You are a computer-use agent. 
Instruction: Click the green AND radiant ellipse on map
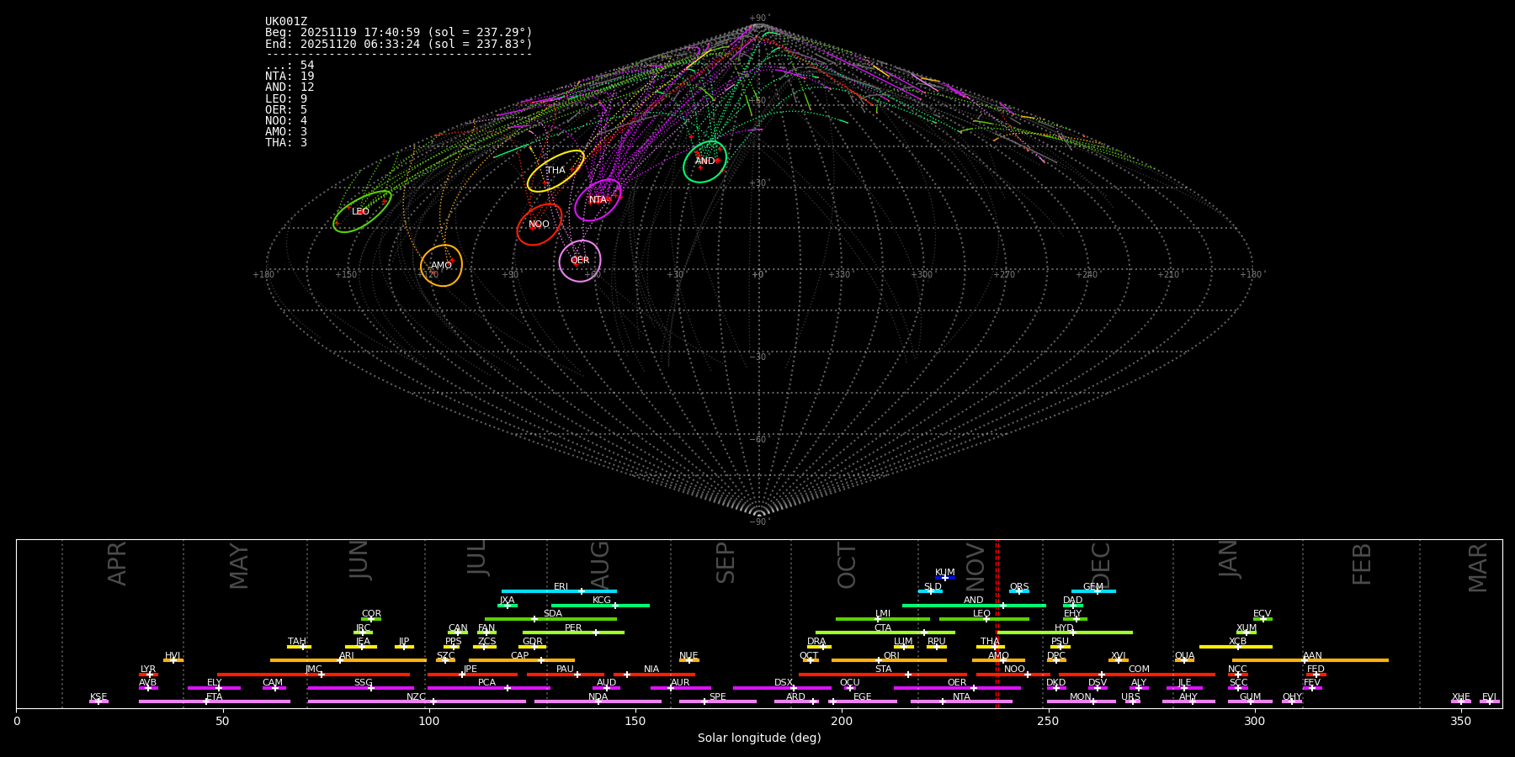(x=704, y=161)
